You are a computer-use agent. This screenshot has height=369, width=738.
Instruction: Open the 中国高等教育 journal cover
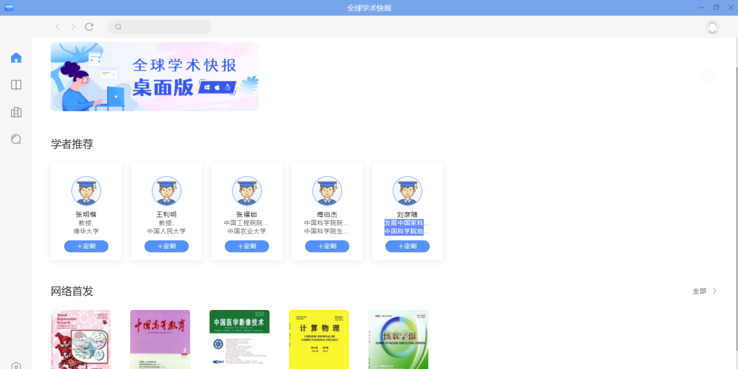point(160,339)
